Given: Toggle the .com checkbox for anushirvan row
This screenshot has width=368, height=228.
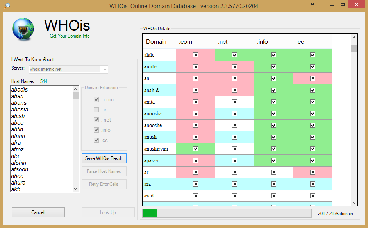Looking at the screenshot, I should point(195,149).
